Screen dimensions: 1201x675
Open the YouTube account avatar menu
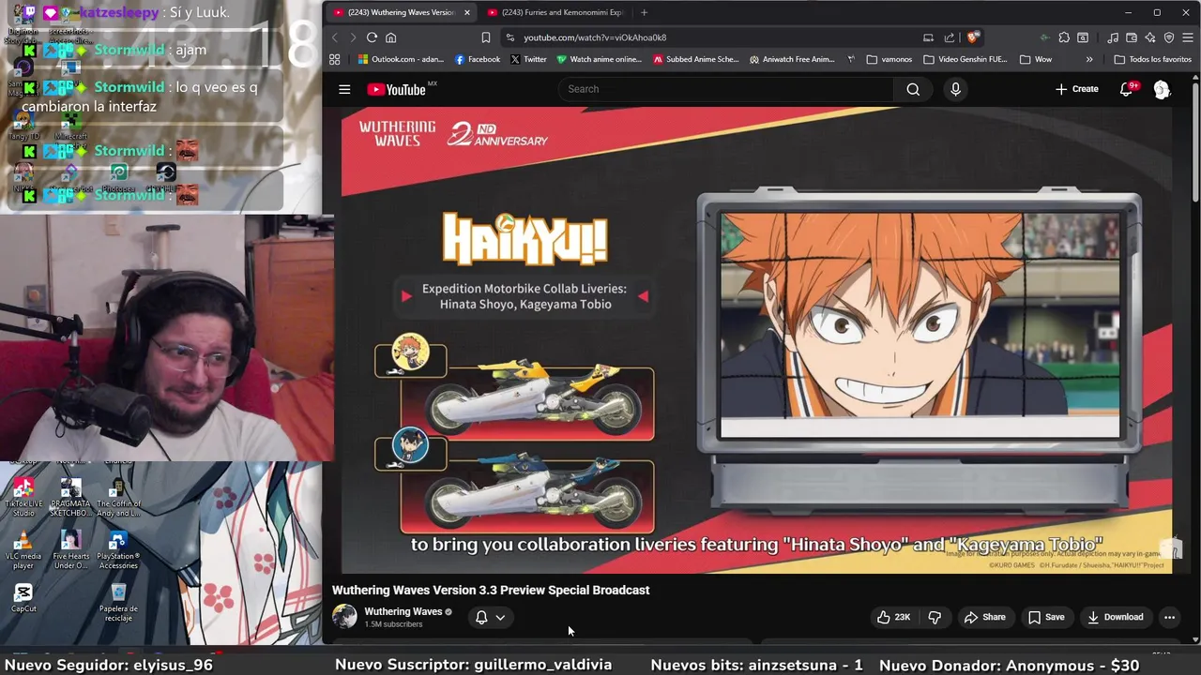click(x=1162, y=89)
